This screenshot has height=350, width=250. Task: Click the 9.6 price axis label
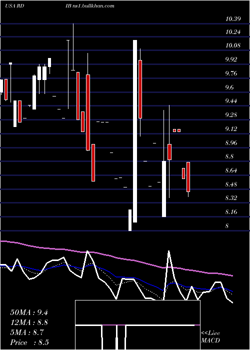tap(229, 87)
